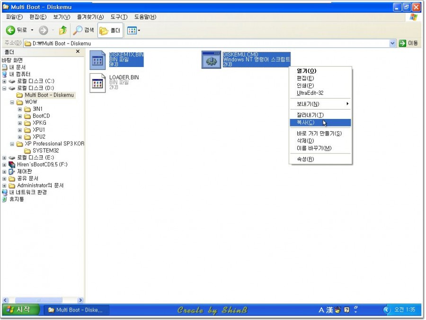The width and height of the screenshot is (426, 320).
Task: Click the address bar path field
Action: tap(206, 43)
